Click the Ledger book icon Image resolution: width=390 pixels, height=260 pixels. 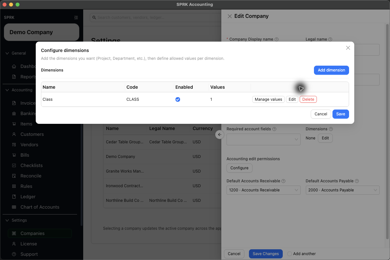[14, 197]
